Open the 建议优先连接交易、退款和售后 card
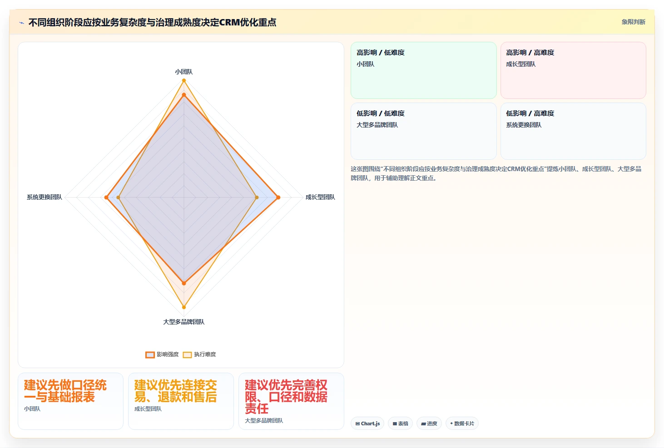Image resolution: width=664 pixels, height=448 pixels. pyautogui.click(x=181, y=401)
